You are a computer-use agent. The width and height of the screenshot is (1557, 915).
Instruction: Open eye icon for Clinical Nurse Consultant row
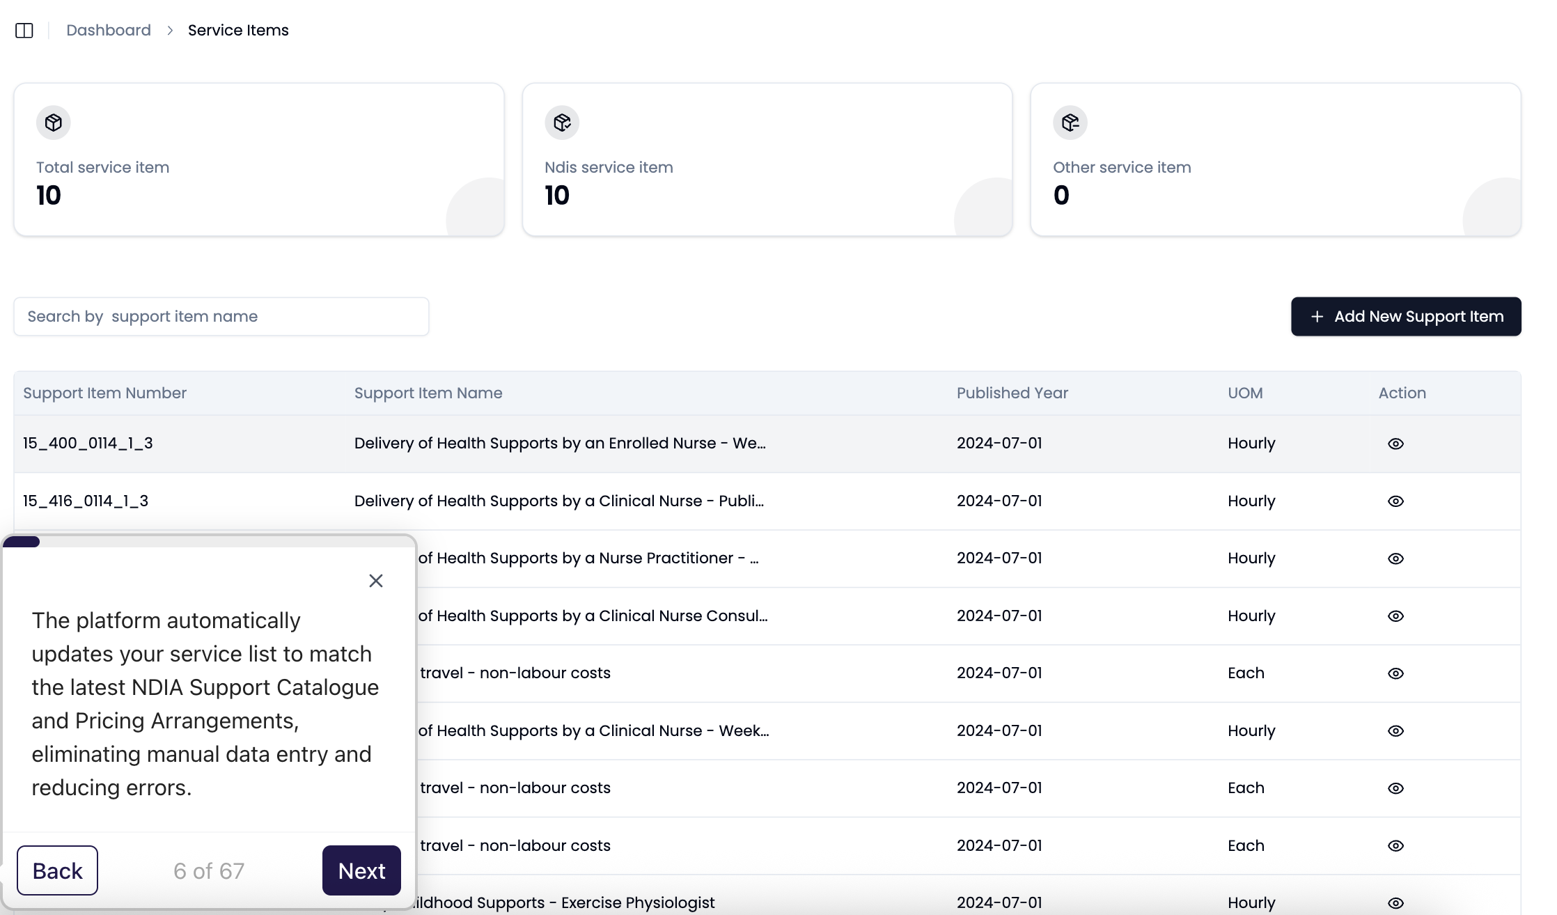(1395, 616)
